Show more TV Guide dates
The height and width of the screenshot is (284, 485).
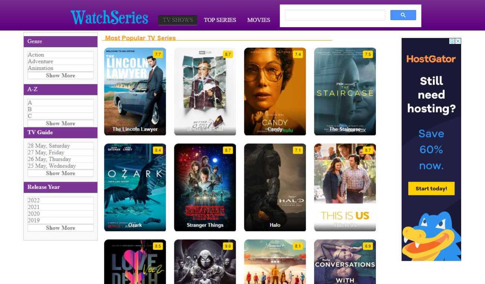[60, 173]
